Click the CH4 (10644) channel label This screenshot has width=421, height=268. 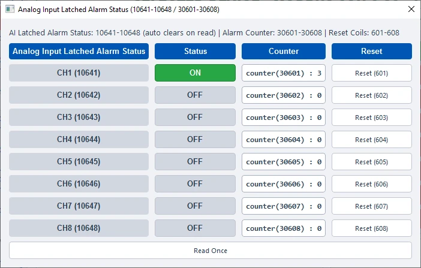click(x=79, y=139)
